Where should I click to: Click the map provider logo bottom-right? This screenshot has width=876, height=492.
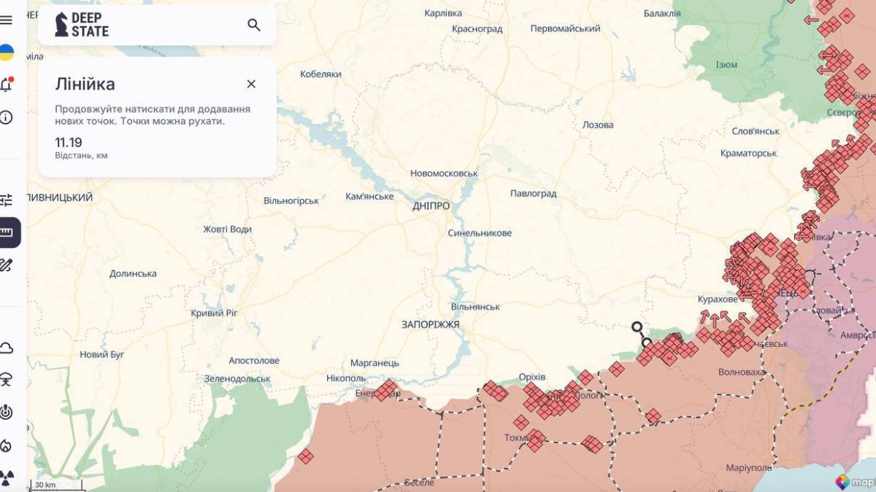[855, 482]
